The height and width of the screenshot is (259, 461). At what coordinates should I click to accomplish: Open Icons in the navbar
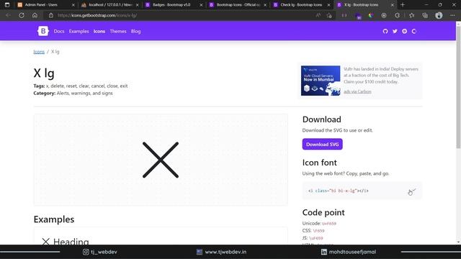[x=99, y=31]
